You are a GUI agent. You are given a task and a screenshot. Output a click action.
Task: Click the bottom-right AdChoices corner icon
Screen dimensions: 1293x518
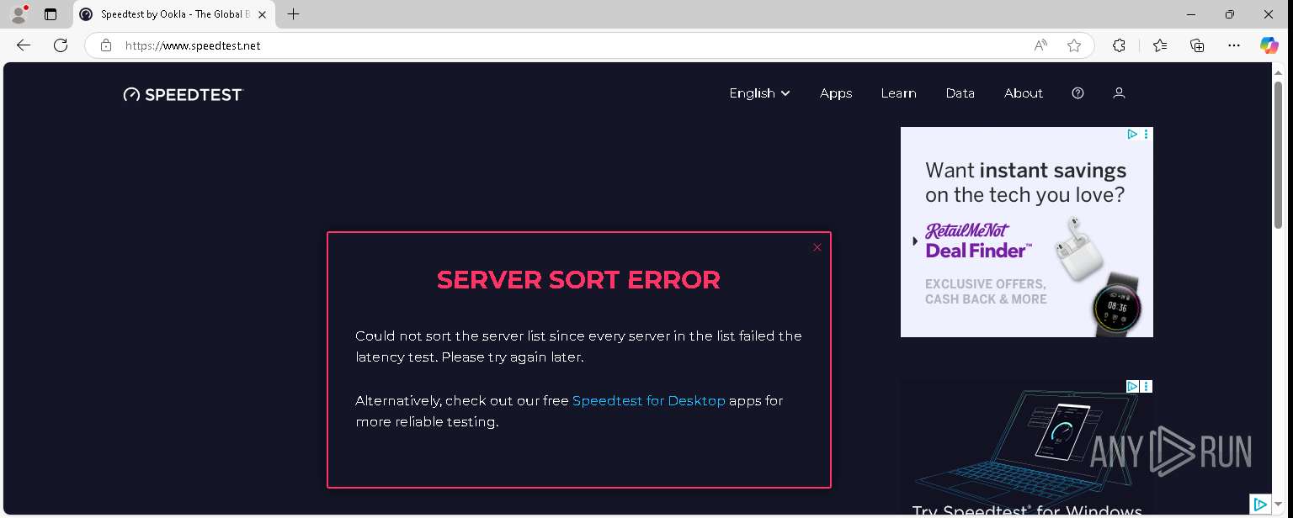click(1260, 505)
